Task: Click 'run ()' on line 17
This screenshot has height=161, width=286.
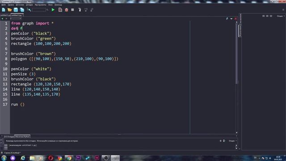Action: [x=18, y=105]
